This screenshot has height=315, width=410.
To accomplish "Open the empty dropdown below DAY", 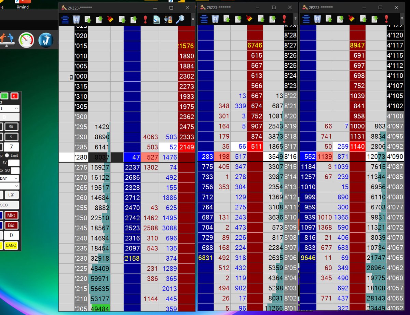I will [x=10, y=186].
